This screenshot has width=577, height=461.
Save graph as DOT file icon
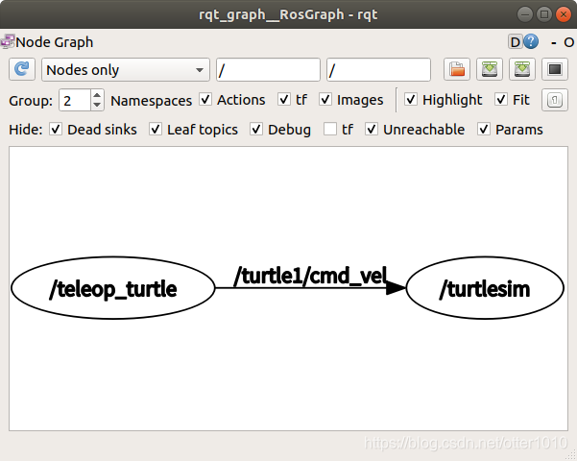point(490,69)
